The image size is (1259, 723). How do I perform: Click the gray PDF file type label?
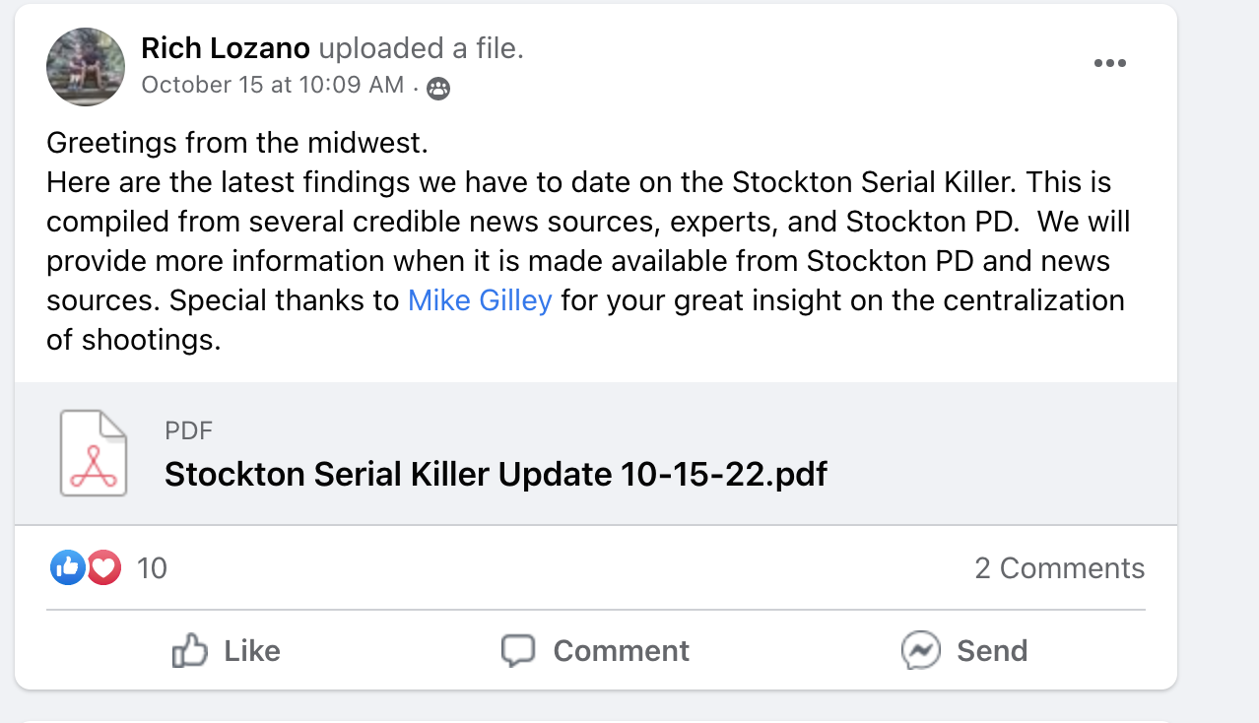(x=188, y=430)
